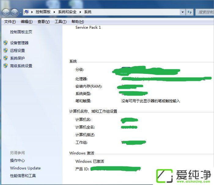
Task: Expand the arrow after 系统和安全 breadcrumb
Action: click(81, 12)
